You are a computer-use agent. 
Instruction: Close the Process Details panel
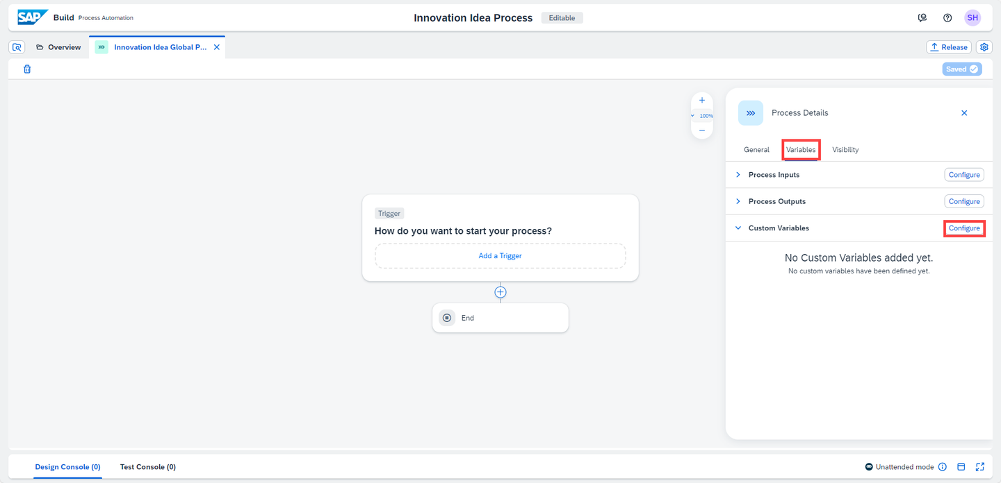click(964, 113)
